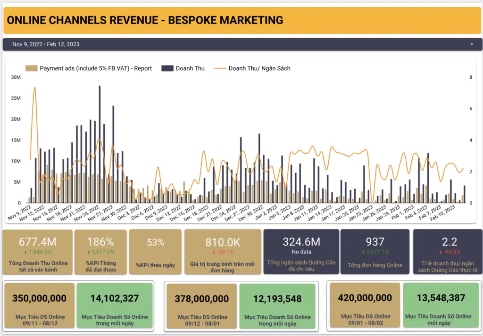Click the green up arrow beside 2,577.1%
The width and height of the screenshot is (483, 336).
pyautogui.click(x=363, y=252)
